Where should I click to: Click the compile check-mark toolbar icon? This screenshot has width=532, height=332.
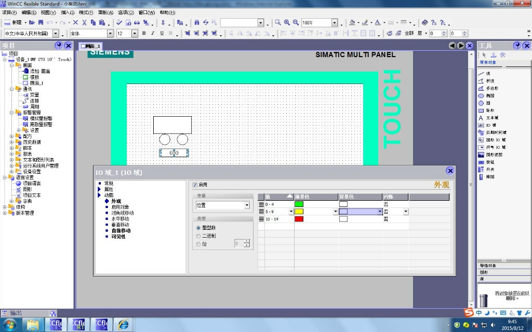point(119,23)
